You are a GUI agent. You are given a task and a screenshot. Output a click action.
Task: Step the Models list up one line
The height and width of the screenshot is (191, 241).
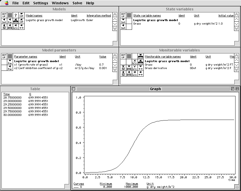tap(115, 19)
